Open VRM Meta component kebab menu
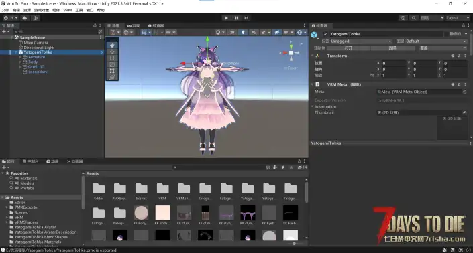This screenshot has height=253, width=473. point(465,84)
